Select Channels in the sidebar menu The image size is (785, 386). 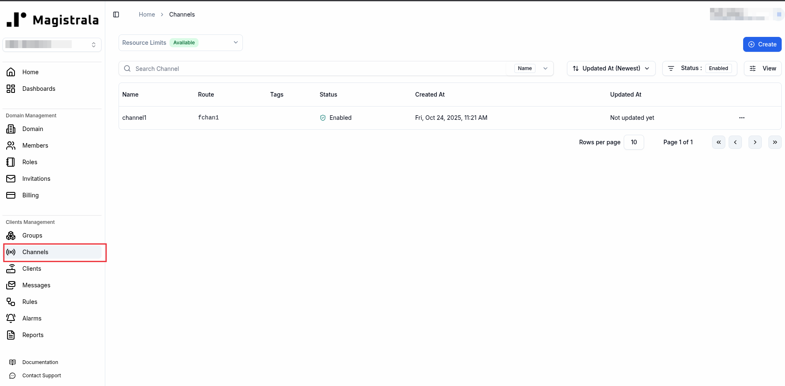coord(35,252)
